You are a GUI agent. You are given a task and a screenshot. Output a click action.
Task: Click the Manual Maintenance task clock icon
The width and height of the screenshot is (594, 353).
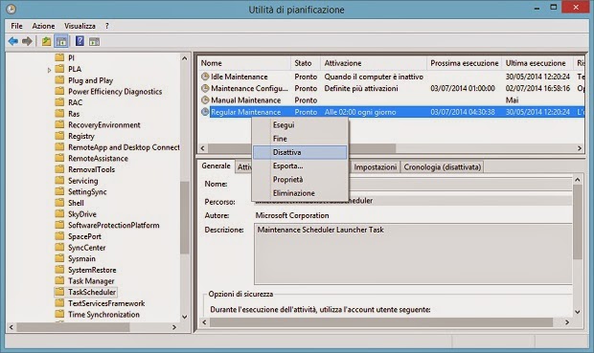(x=205, y=99)
